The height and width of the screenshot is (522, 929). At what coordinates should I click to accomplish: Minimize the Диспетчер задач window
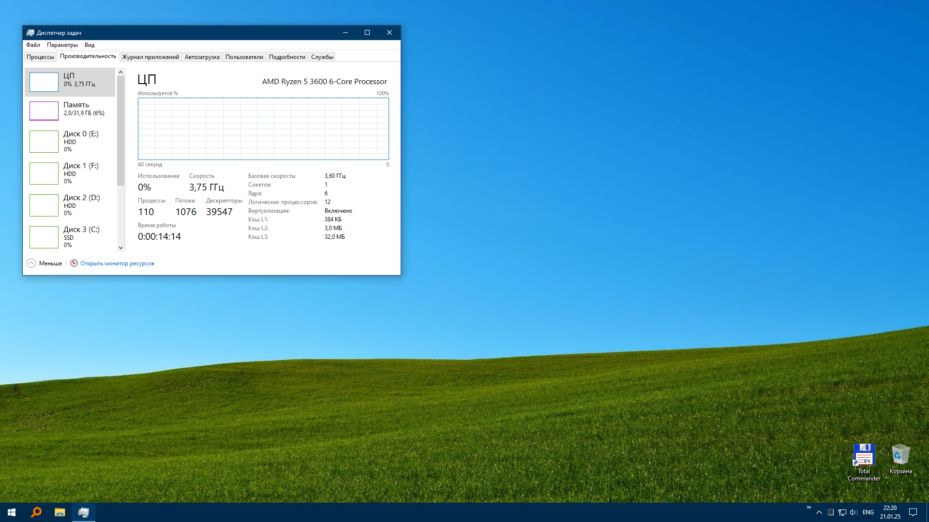coord(345,33)
